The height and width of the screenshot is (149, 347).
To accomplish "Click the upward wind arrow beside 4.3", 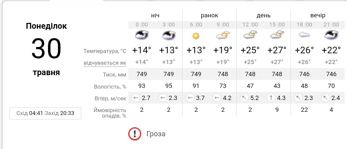I will tap(271, 98).
